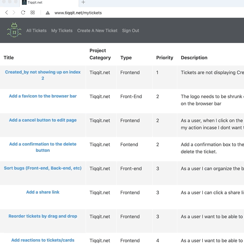This screenshot has width=244, height=244.
Task: Click the Type column header
Action: click(x=126, y=58)
